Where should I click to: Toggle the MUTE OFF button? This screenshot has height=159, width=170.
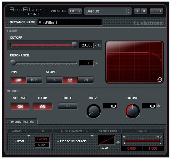[x=68, y=106]
